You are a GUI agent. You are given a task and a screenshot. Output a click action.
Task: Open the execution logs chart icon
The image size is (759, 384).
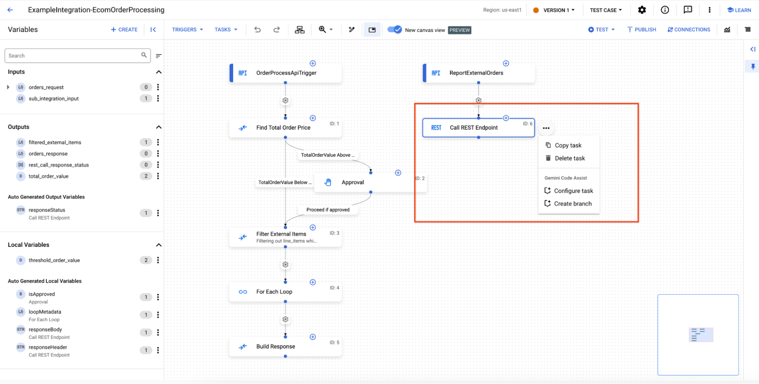coord(727,30)
